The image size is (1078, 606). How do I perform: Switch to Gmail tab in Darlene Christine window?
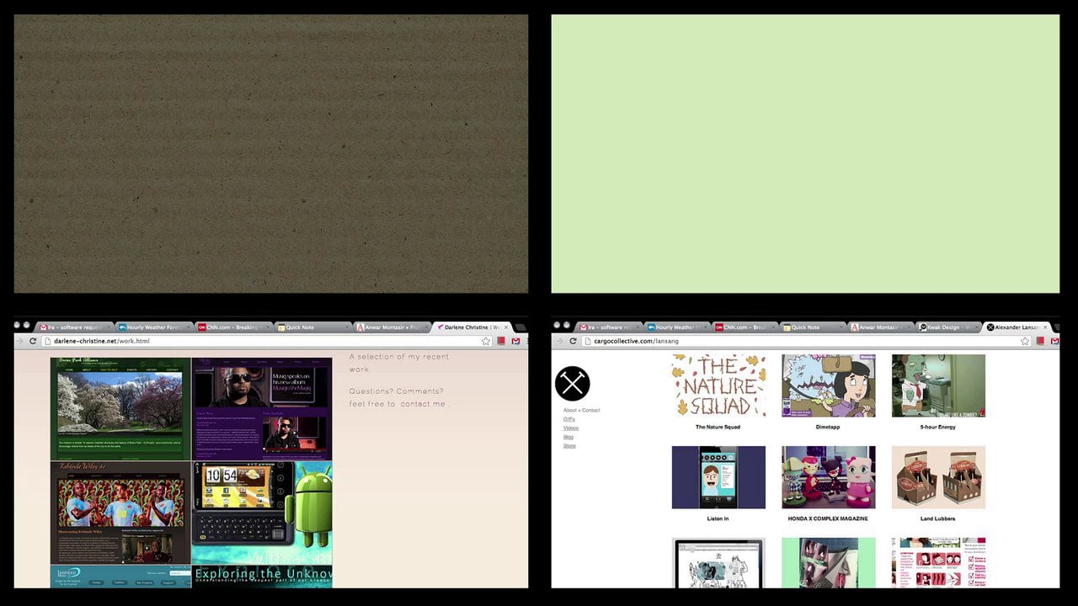pos(72,327)
